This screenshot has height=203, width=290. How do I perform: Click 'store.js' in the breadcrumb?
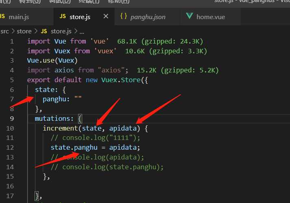tap(61, 31)
